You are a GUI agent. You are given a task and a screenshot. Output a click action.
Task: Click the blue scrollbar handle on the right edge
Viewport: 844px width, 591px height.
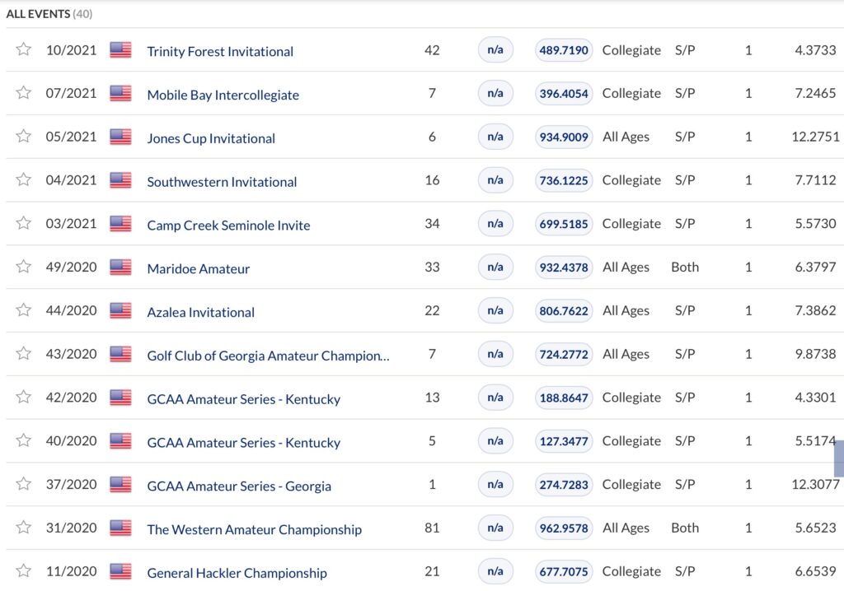(x=839, y=458)
